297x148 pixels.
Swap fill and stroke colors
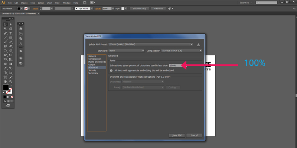point(11,86)
